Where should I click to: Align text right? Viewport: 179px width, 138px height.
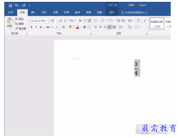click(x=105, y=27)
